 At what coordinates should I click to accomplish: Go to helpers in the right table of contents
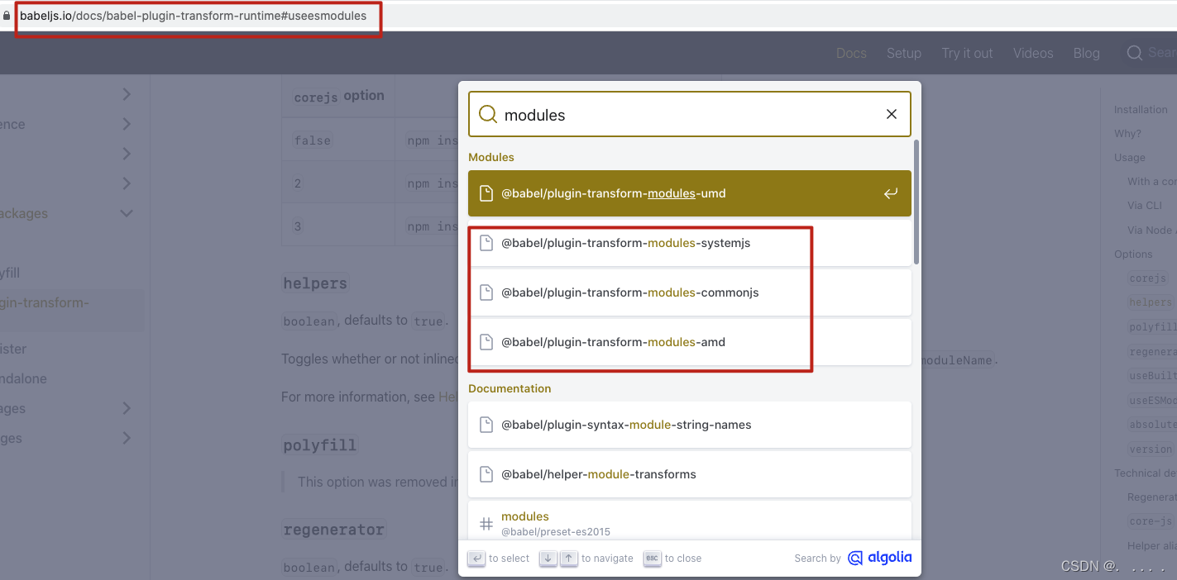point(1151,302)
